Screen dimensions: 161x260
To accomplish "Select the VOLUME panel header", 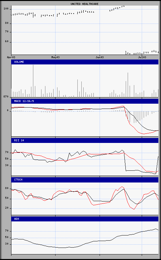I will (85, 62).
